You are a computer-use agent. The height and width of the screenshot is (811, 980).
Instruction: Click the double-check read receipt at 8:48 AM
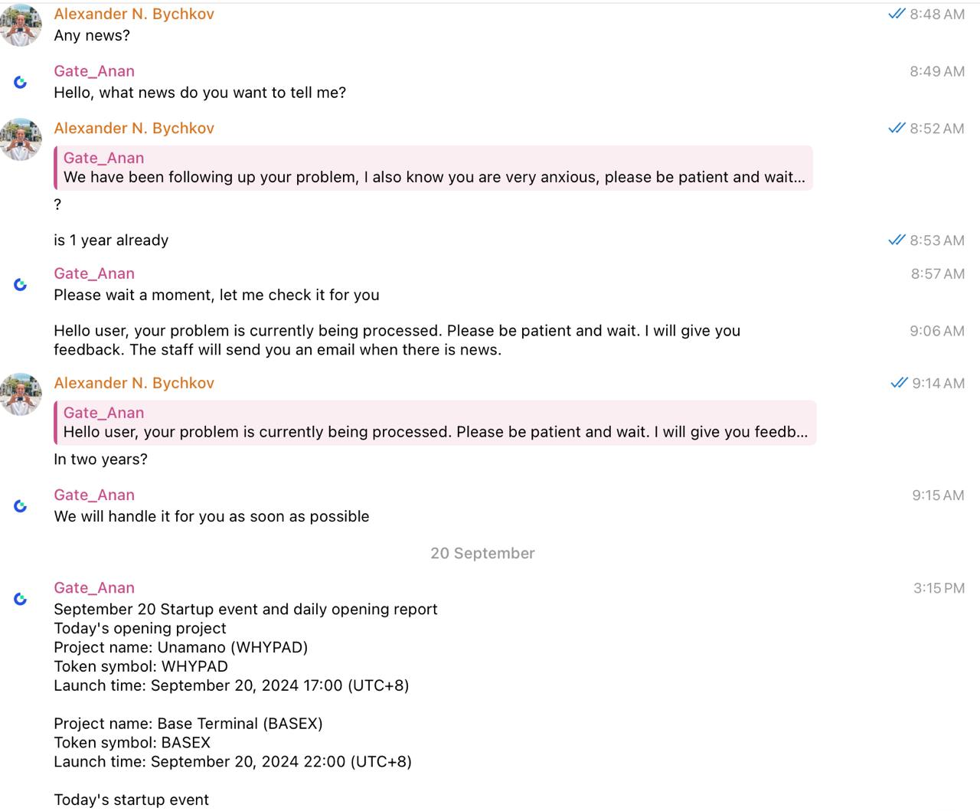897,15
